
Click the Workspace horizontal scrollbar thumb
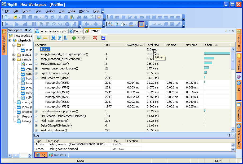(16, 155)
